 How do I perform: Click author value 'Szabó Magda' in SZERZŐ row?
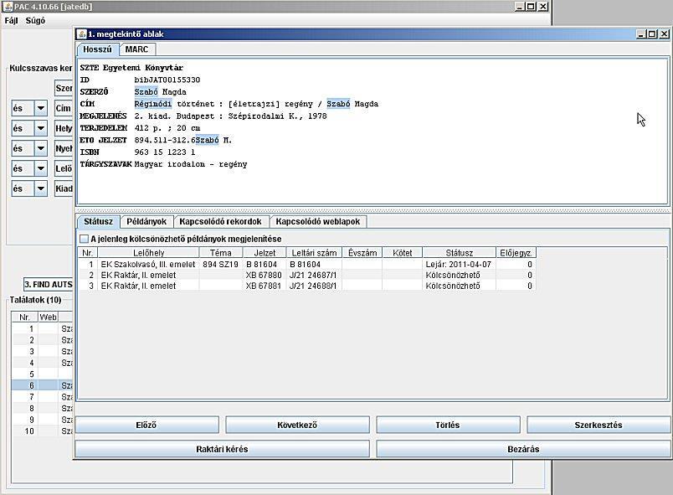[x=160, y=92]
